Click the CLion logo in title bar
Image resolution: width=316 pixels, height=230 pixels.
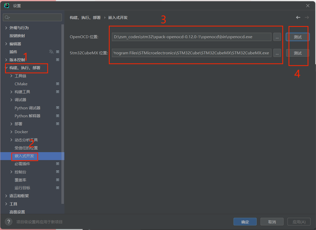coord(7,6)
